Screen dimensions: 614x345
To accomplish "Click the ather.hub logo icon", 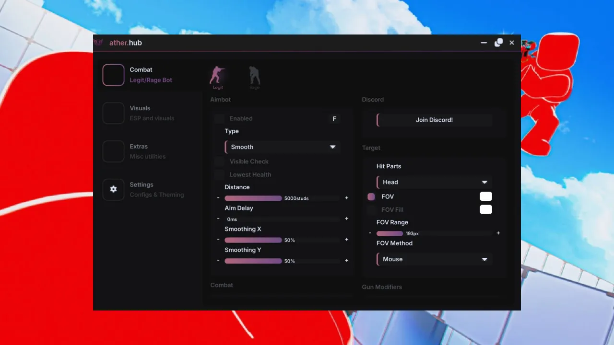I will tap(98, 43).
